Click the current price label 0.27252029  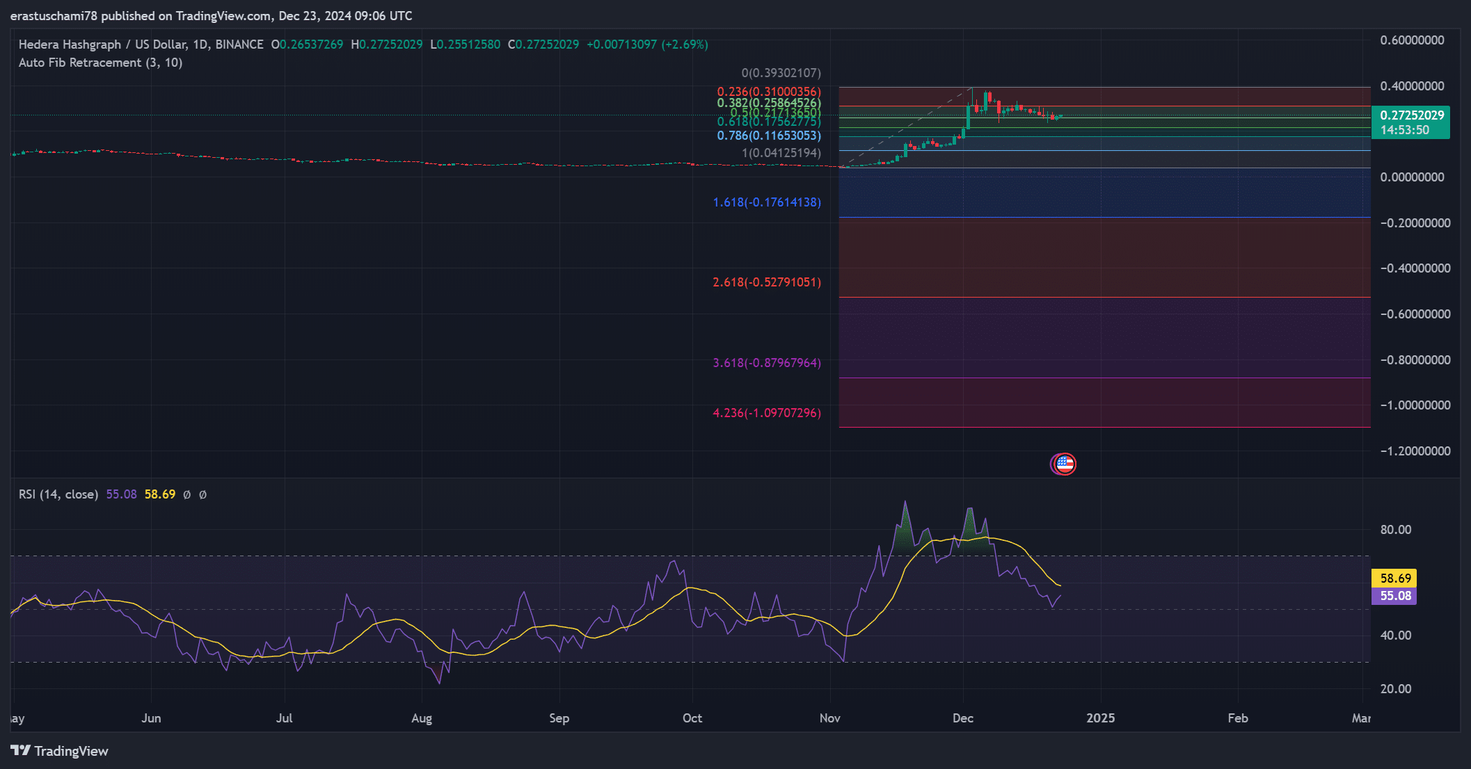1411,115
